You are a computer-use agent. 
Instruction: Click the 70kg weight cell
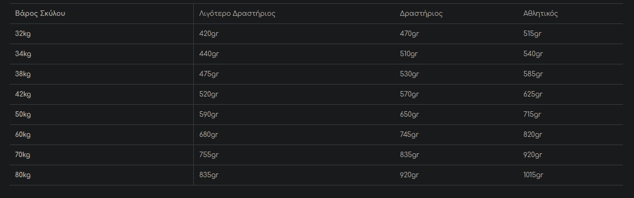pyautogui.click(x=22, y=154)
